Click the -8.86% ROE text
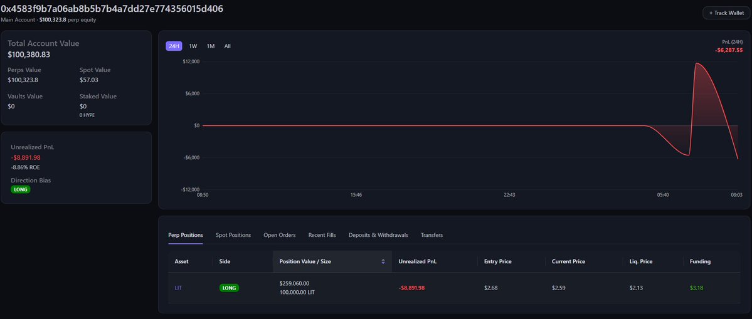 [x=27, y=167]
